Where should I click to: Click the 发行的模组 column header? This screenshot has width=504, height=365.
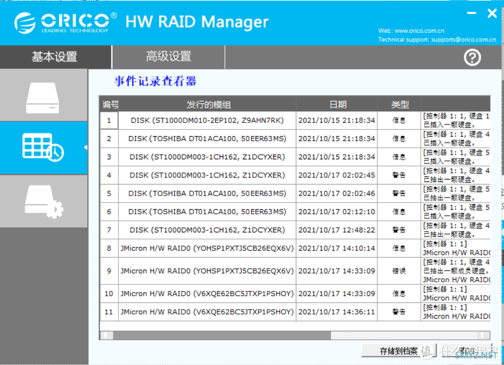208,104
